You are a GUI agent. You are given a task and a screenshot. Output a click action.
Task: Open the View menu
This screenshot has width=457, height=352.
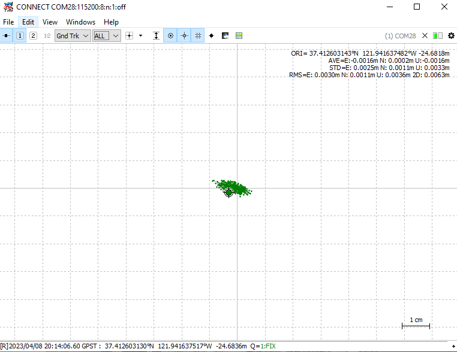(50, 22)
